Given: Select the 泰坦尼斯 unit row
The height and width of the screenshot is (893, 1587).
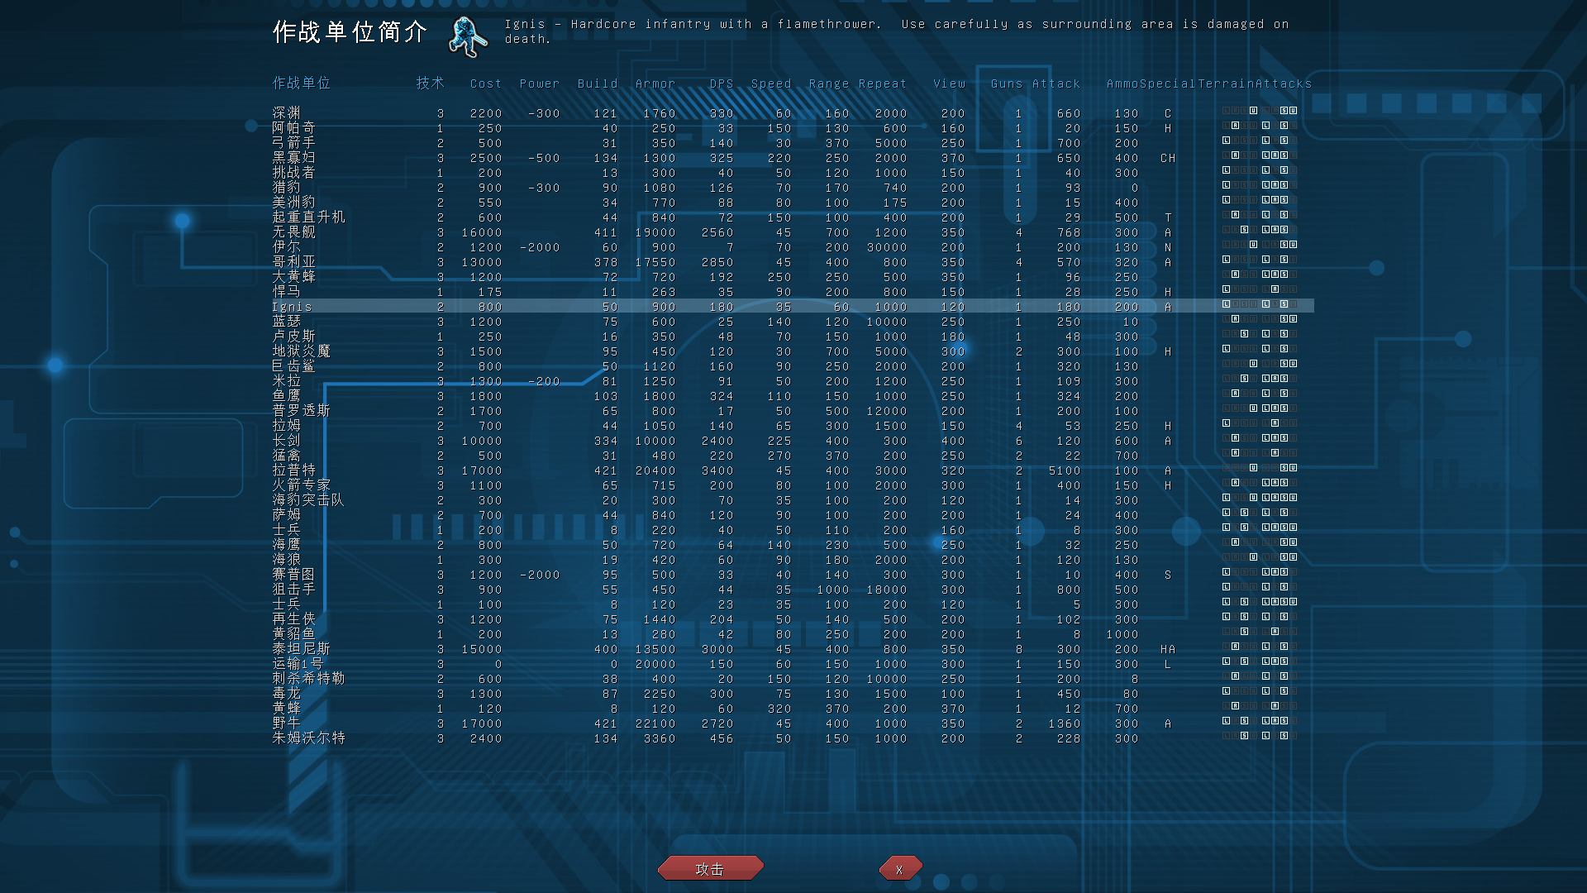Looking at the screenshot, I should point(793,649).
